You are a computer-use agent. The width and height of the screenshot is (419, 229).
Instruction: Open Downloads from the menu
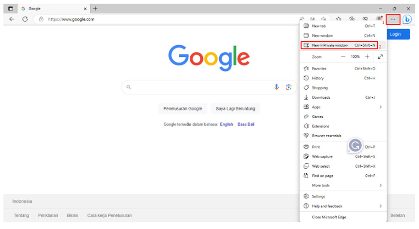[321, 97]
